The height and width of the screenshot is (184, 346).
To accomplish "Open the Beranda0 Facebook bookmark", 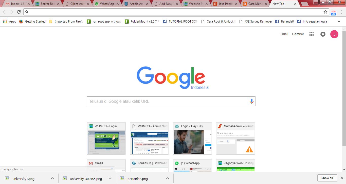I will (284, 22).
